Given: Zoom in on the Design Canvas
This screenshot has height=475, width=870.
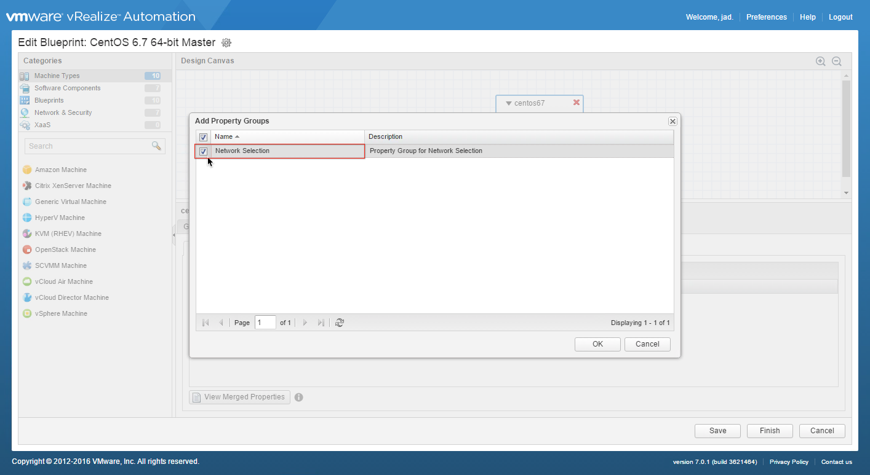Looking at the screenshot, I should tap(820, 61).
